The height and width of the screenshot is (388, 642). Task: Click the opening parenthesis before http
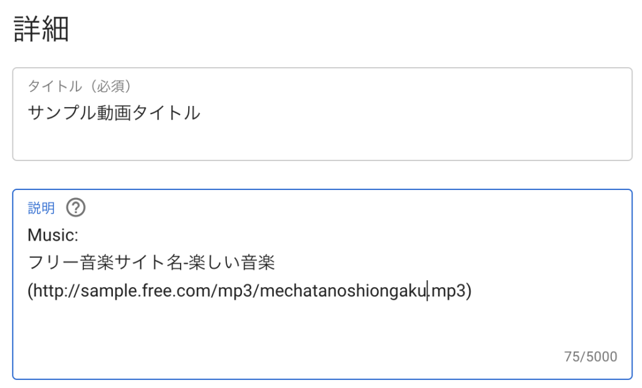coord(31,291)
